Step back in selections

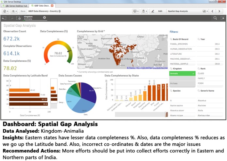pyautogui.click(x=4, y=18)
